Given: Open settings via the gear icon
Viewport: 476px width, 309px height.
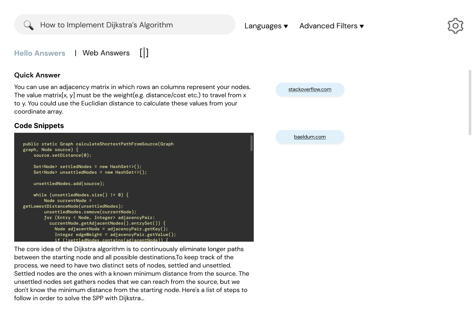Looking at the screenshot, I should (x=455, y=26).
